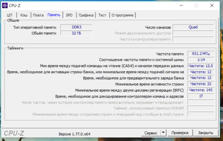Click the 1T command rate field
This screenshot has height=141, width=223.
pos(201,96)
